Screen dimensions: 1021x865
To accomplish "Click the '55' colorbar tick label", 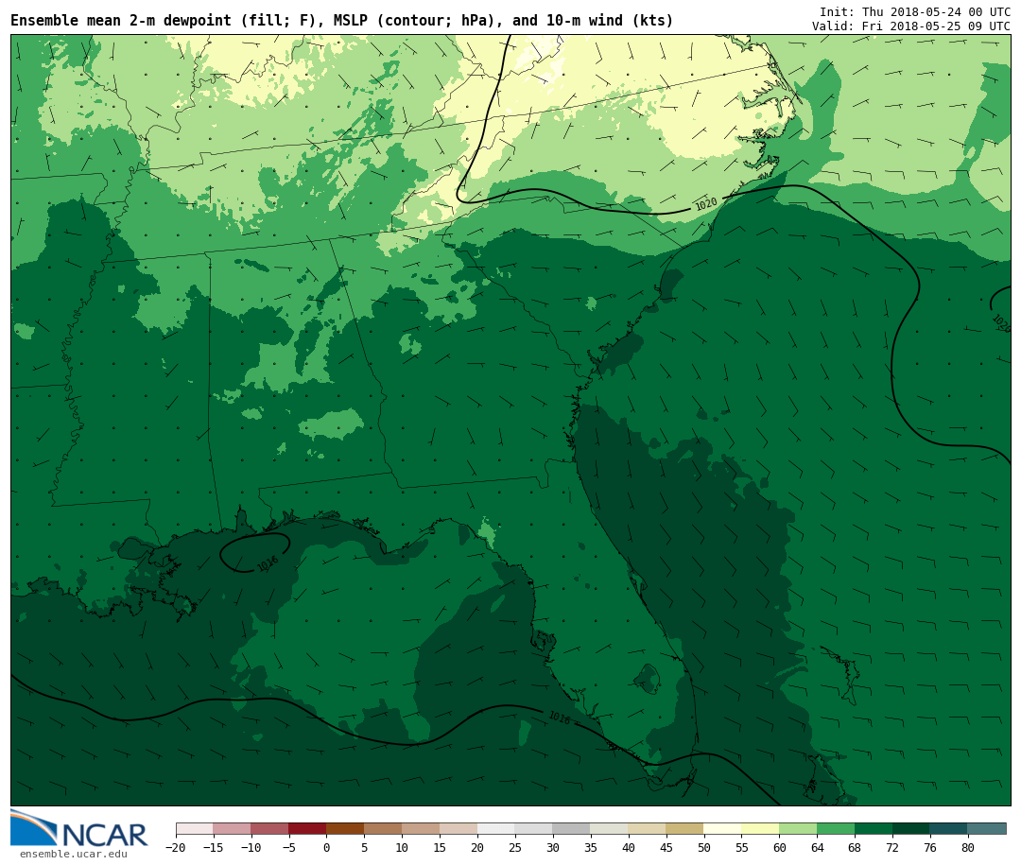I will tap(742, 847).
